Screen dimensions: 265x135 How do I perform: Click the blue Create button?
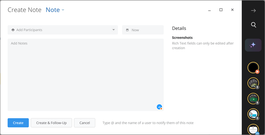pos(18,123)
